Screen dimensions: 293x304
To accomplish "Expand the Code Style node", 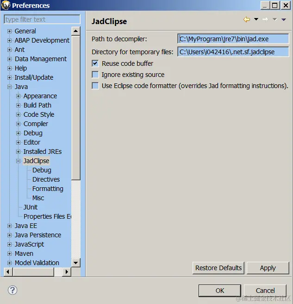I will point(18,114).
